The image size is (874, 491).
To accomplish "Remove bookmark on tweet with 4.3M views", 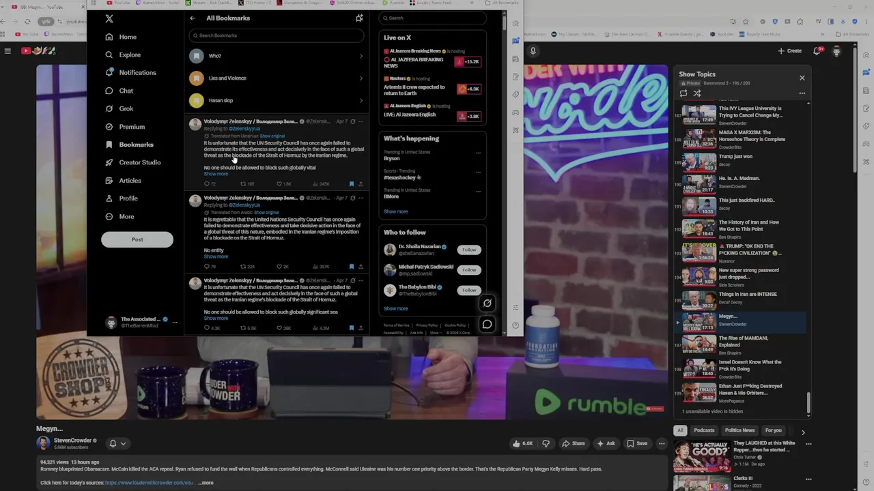I will pyautogui.click(x=352, y=328).
